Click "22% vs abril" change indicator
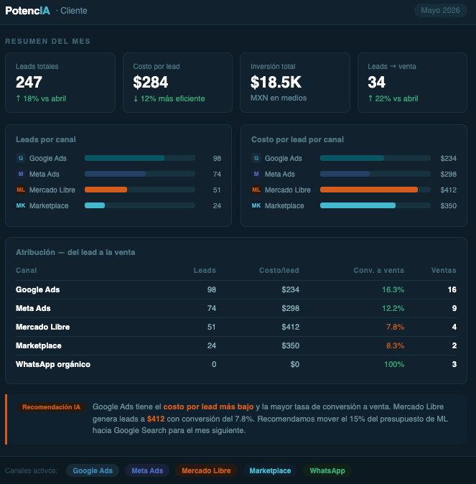Screen dimensions: 476x484 click(x=393, y=98)
